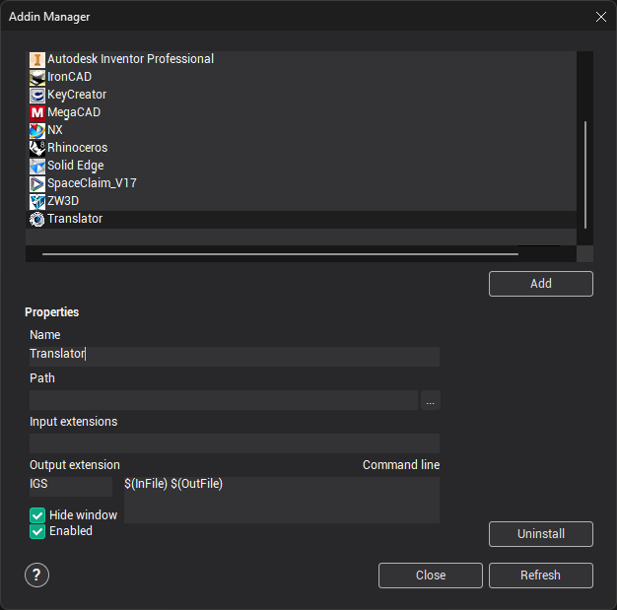Select the IronCAD icon in list

point(37,77)
